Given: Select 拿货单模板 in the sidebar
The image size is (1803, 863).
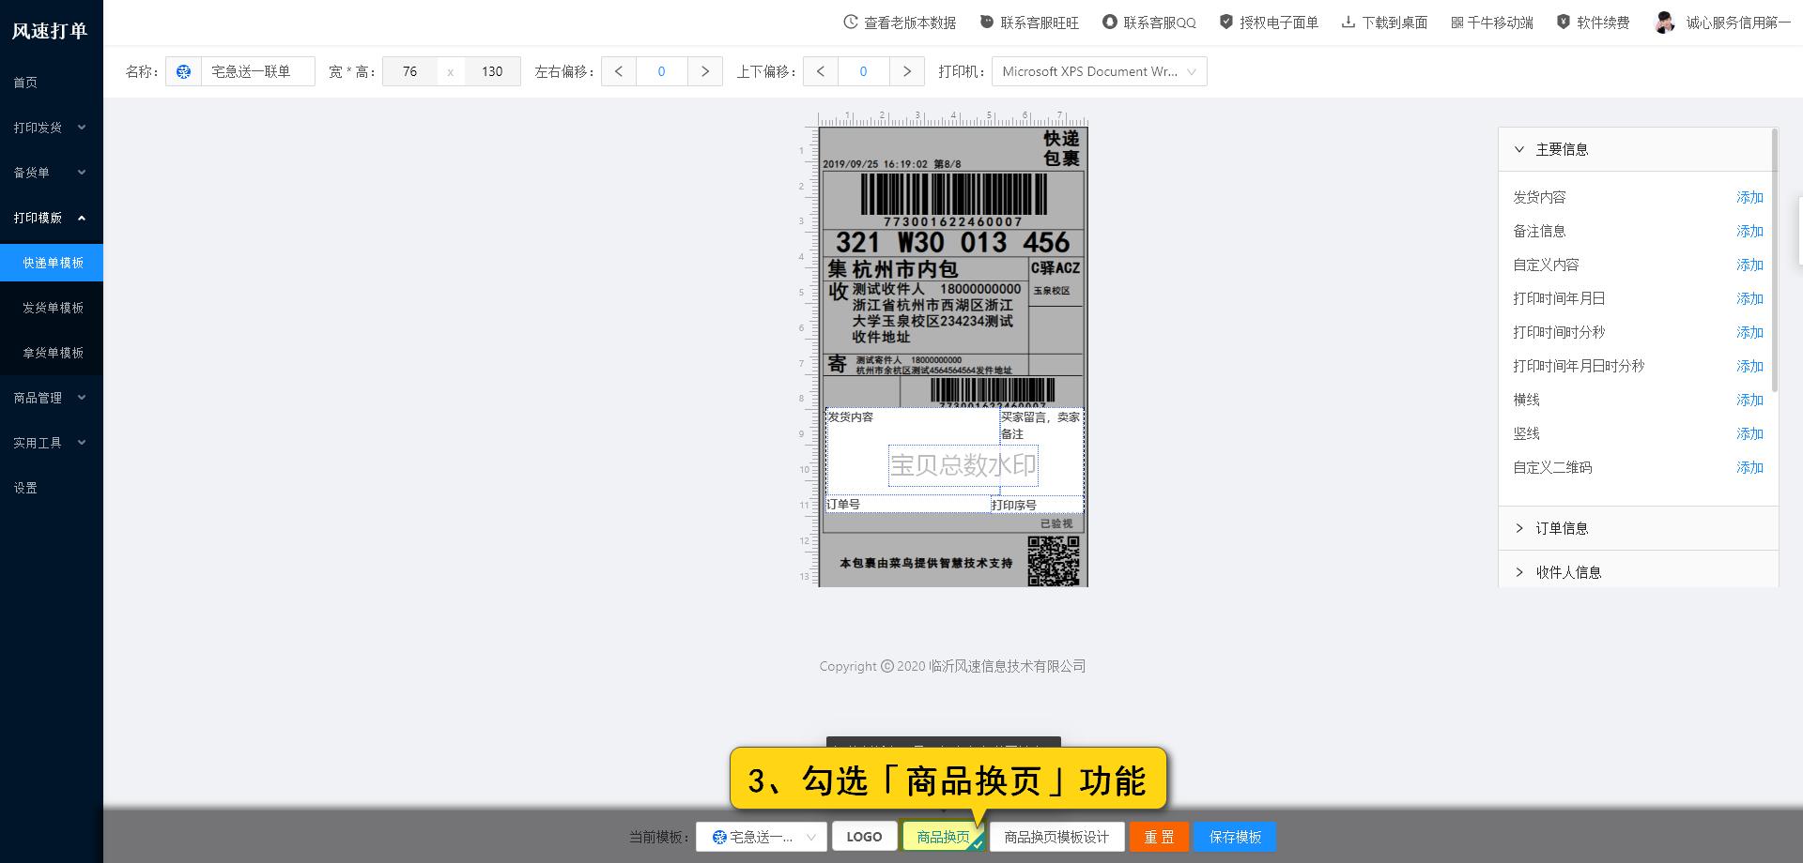Looking at the screenshot, I should coord(51,353).
